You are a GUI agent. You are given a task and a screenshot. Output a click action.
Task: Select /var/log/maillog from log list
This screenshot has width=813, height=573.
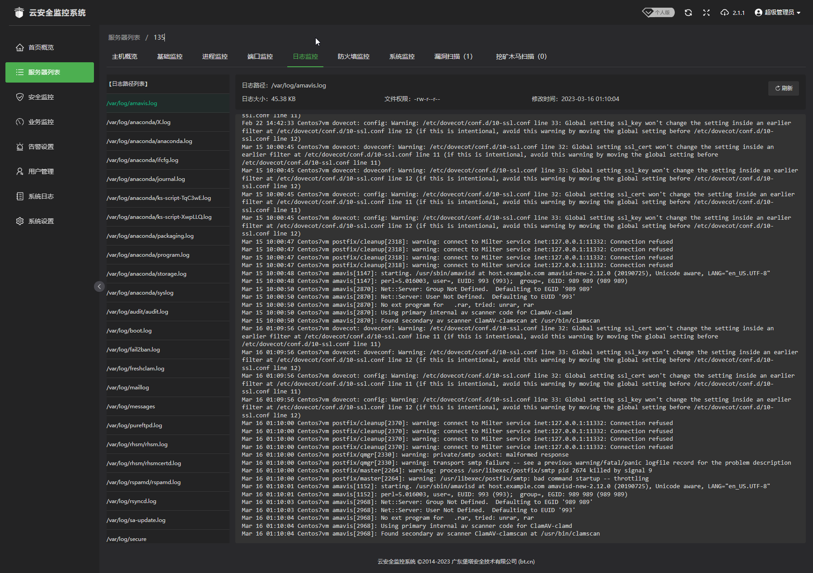pyautogui.click(x=128, y=388)
